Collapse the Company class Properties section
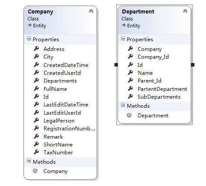Screen dimensions: 206x186 (29, 39)
